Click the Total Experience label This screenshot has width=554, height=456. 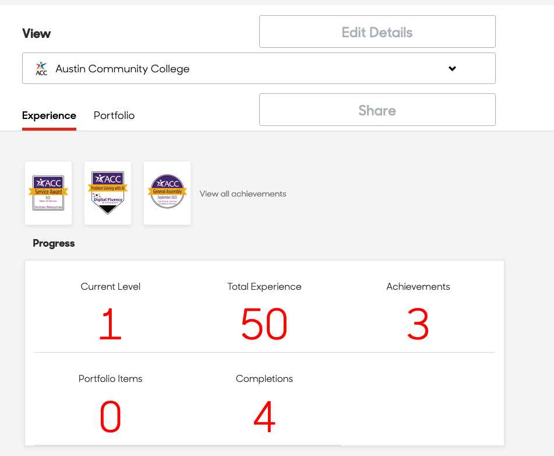coord(264,286)
